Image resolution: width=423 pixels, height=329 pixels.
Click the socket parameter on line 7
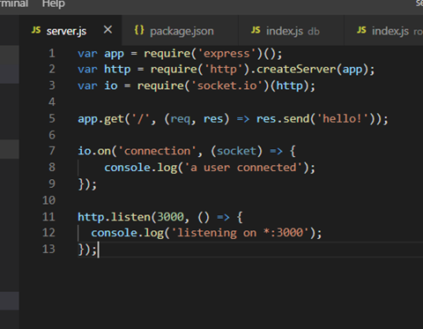[x=237, y=151]
